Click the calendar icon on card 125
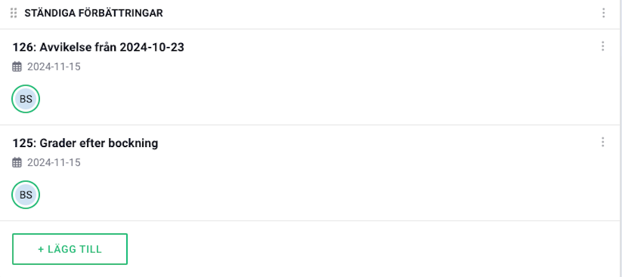The image size is (622, 277). coord(17,162)
